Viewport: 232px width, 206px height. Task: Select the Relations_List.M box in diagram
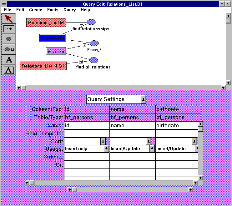(x=46, y=22)
